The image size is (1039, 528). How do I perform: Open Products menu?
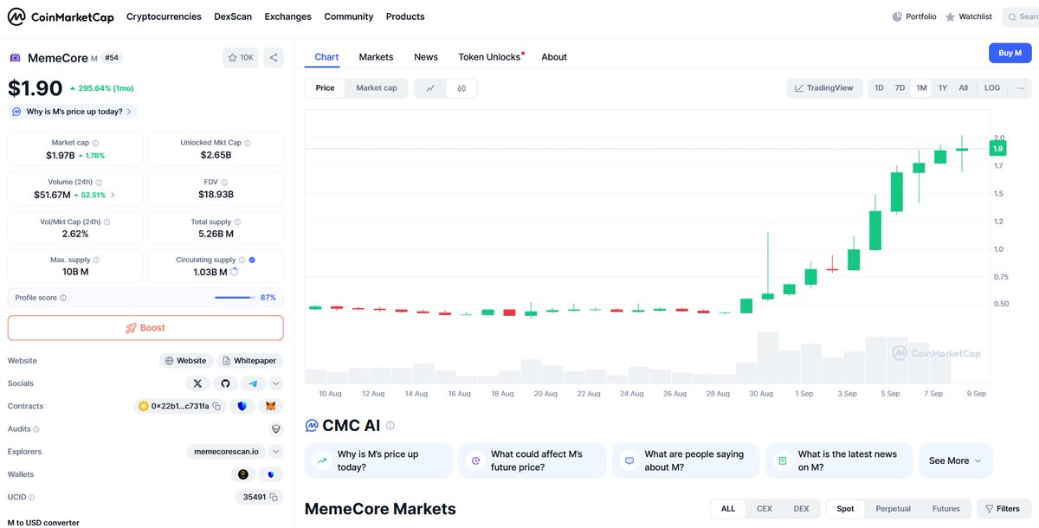click(x=405, y=16)
